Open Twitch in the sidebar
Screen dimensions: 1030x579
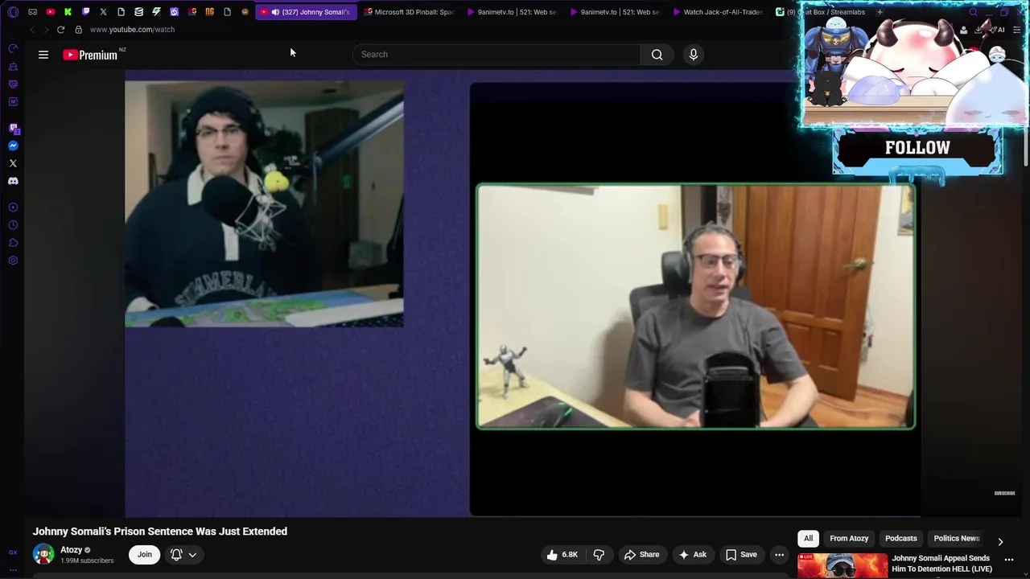[13, 128]
